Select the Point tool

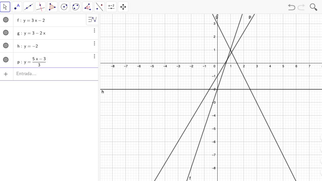[17, 7]
